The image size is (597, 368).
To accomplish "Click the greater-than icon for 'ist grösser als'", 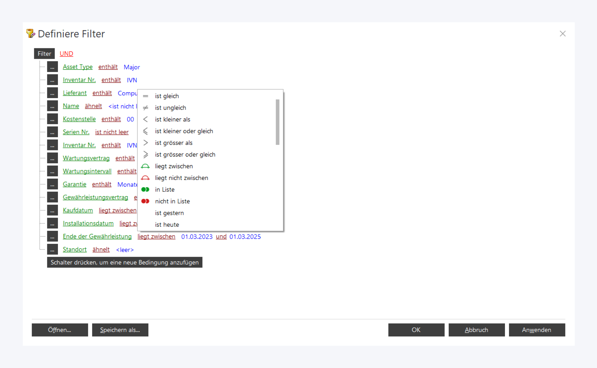I will pyautogui.click(x=145, y=143).
